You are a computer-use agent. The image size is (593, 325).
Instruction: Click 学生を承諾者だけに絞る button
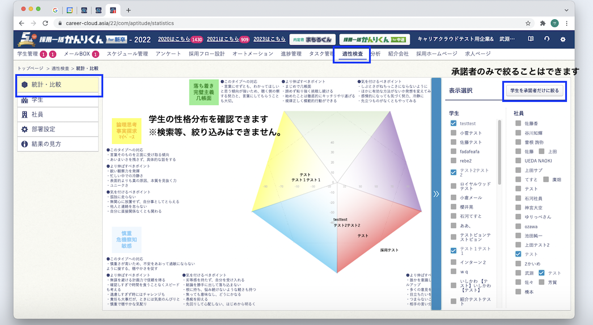[x=535, y=91]
